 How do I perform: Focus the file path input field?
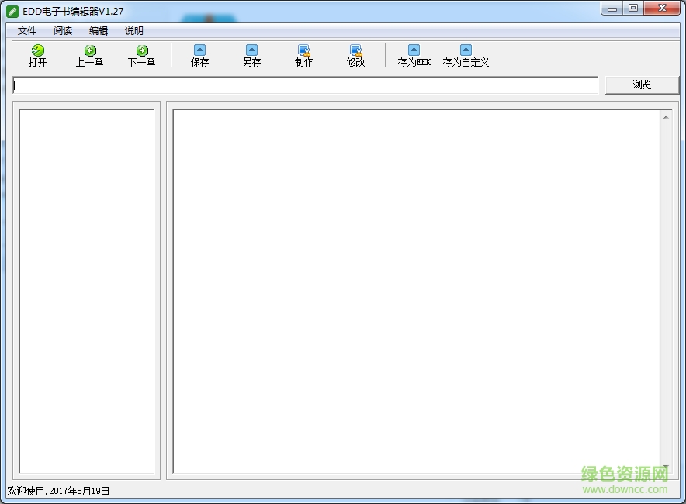tap(306, 85)
